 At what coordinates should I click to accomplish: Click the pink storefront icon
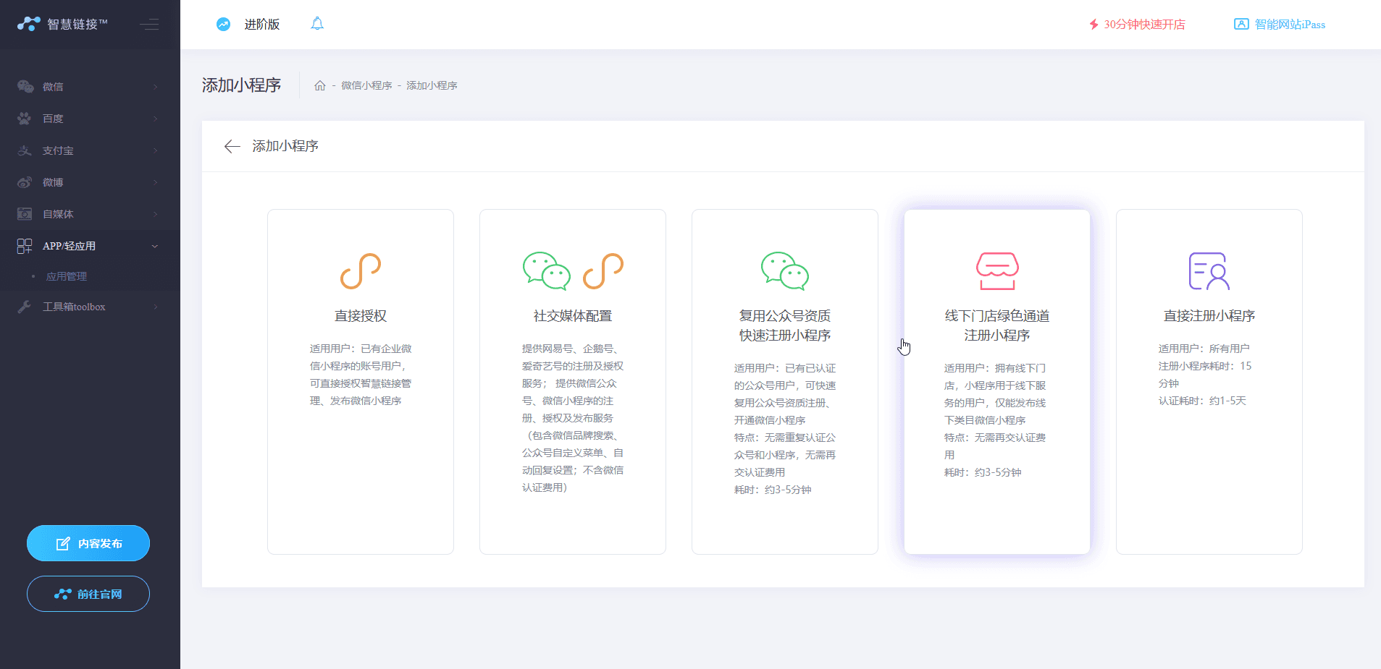pos(997,271)
